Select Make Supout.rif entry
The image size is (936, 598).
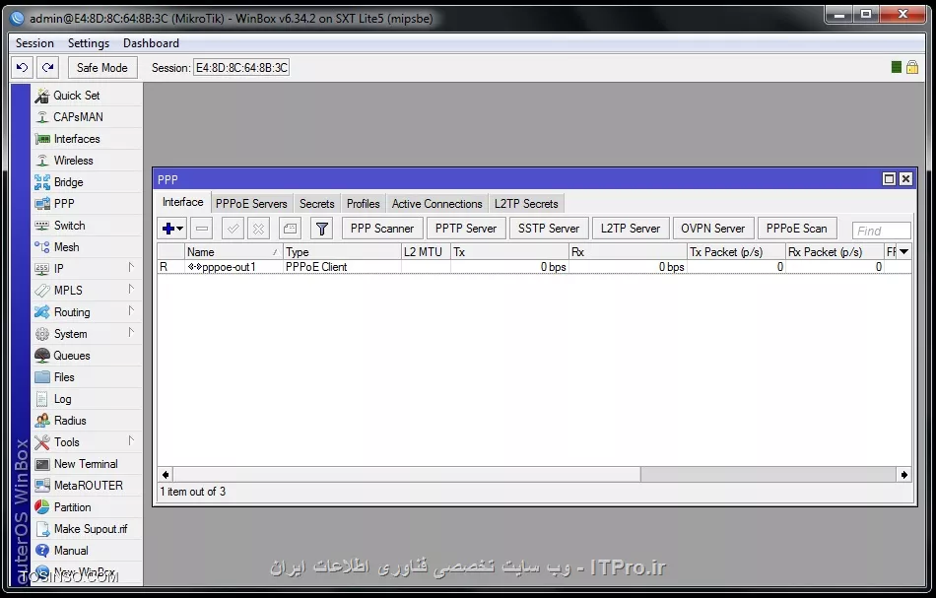87,529
